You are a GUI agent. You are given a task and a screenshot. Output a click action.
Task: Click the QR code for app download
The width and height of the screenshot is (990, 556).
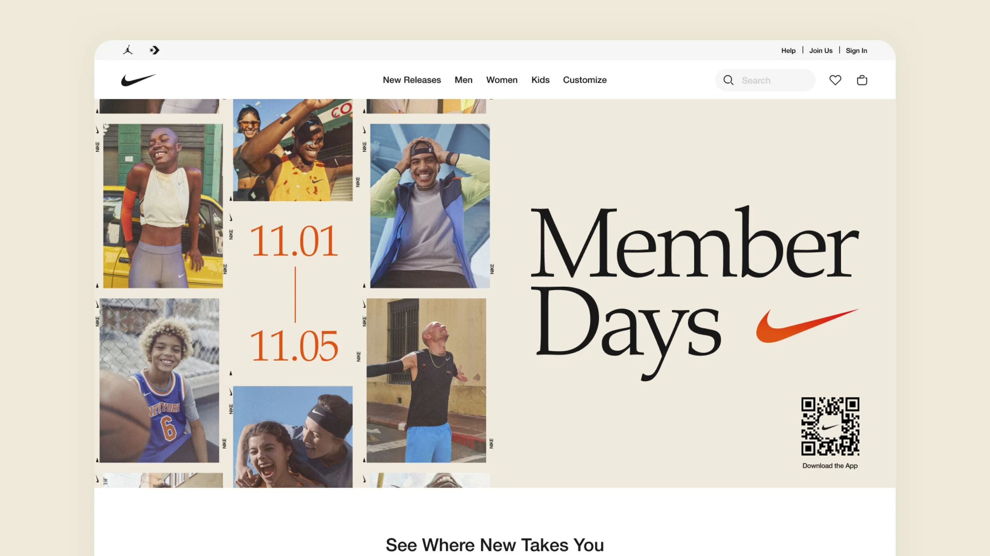(x=830, y=426)
